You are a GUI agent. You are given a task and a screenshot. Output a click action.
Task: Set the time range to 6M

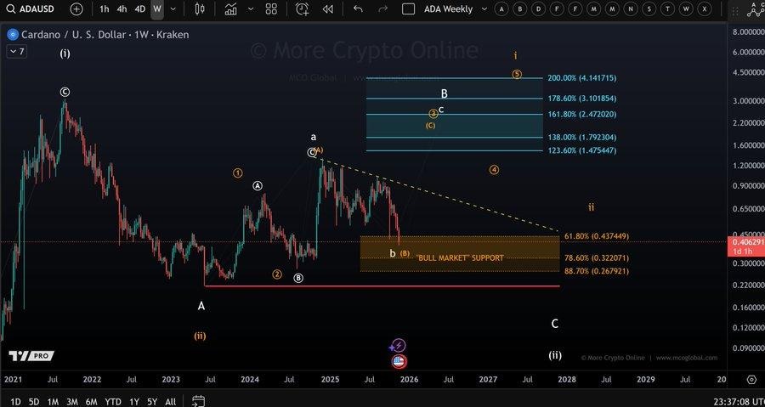click(x=91, y=402)
